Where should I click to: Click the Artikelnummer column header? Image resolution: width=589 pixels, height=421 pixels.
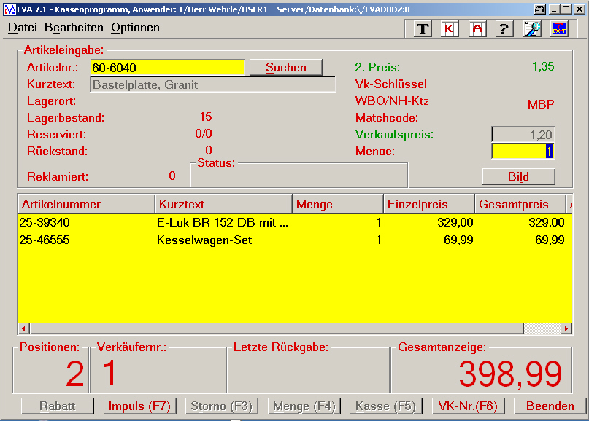click(x=86, y=205)
